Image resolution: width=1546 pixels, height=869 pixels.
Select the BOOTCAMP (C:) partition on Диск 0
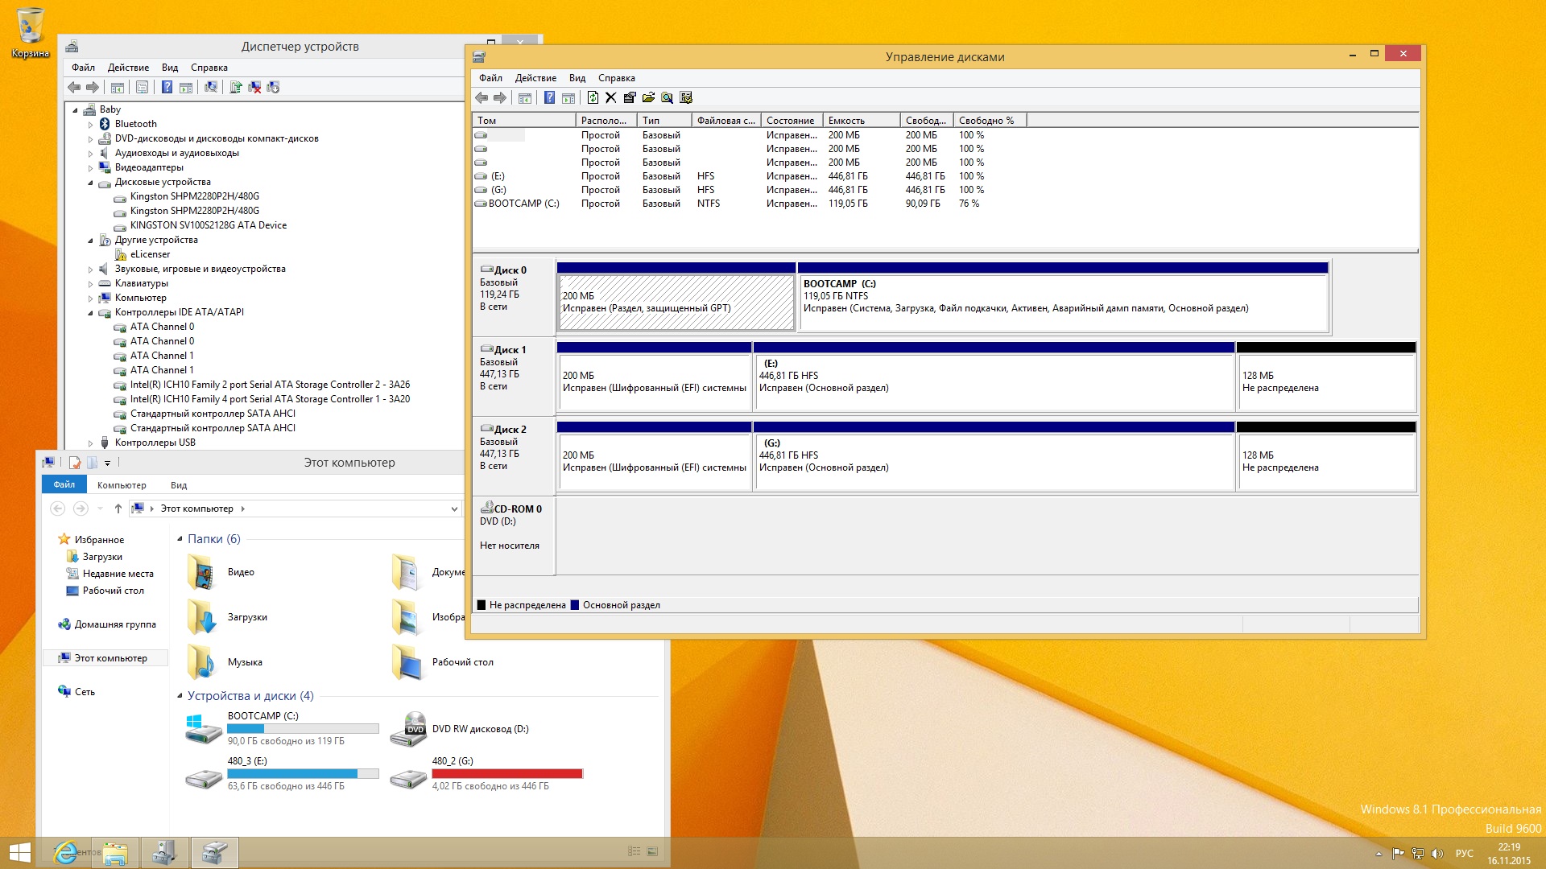coord(1063,302)
